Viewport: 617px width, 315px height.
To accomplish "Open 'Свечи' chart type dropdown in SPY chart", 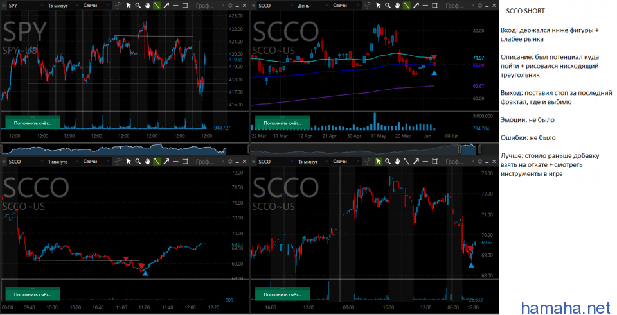I will tap(97, 6).
